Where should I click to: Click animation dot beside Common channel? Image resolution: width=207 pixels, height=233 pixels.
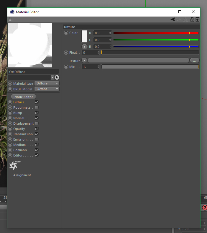[x=10, y=150]
